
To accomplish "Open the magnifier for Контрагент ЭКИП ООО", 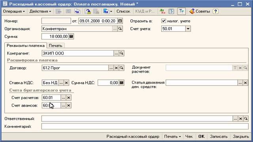I will click(121, 53).
